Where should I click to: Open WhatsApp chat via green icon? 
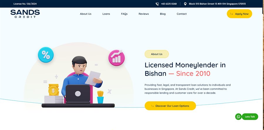pyautogui.click(x=238, y=117)
